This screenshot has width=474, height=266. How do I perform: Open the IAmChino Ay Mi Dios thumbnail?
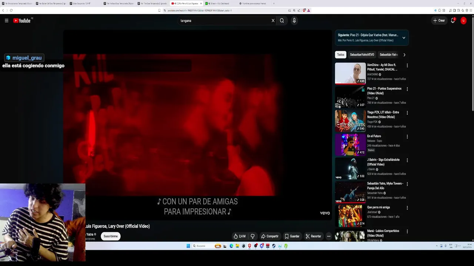pos(350,73)
